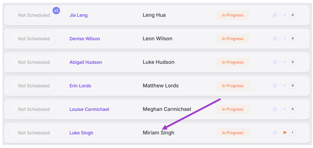The width and height of the screenshot is (313, 148).
Task: Click the comment icon in Jia Leng row
Action: (275, 15)
